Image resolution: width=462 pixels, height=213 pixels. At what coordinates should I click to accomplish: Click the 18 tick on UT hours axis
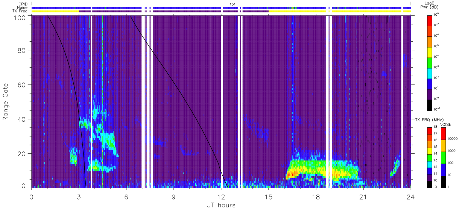[x=316, y=196]
